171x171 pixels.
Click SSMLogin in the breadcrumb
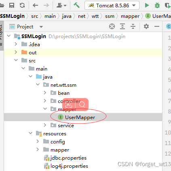[x=12, y=16]
